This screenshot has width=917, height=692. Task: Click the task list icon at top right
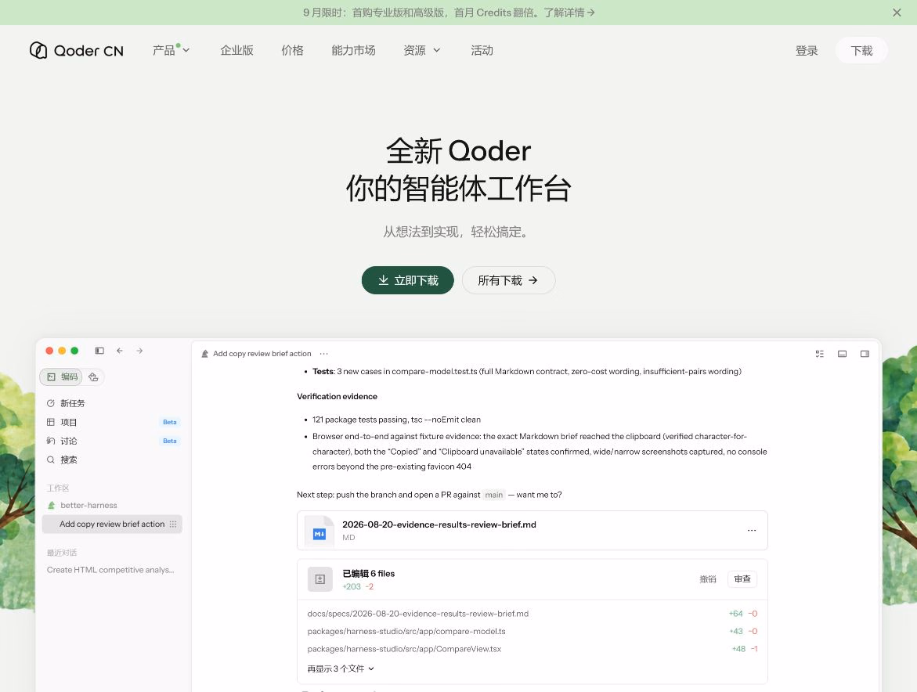click(x=819, y=354)
